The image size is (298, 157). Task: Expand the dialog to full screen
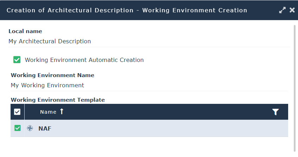[282, 10]
